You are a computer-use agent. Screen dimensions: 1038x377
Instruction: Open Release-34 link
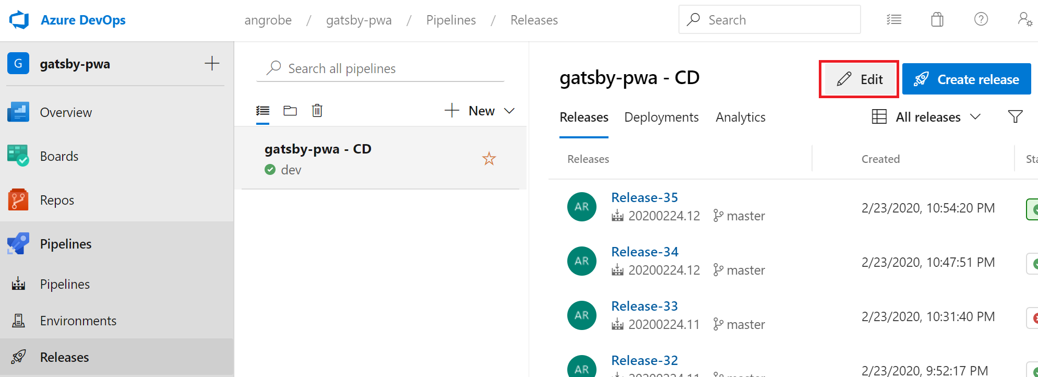[645, 252]
